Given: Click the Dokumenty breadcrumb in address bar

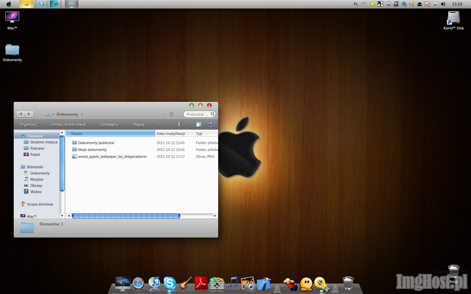Looking at the screenshot, I should [67, 114].
